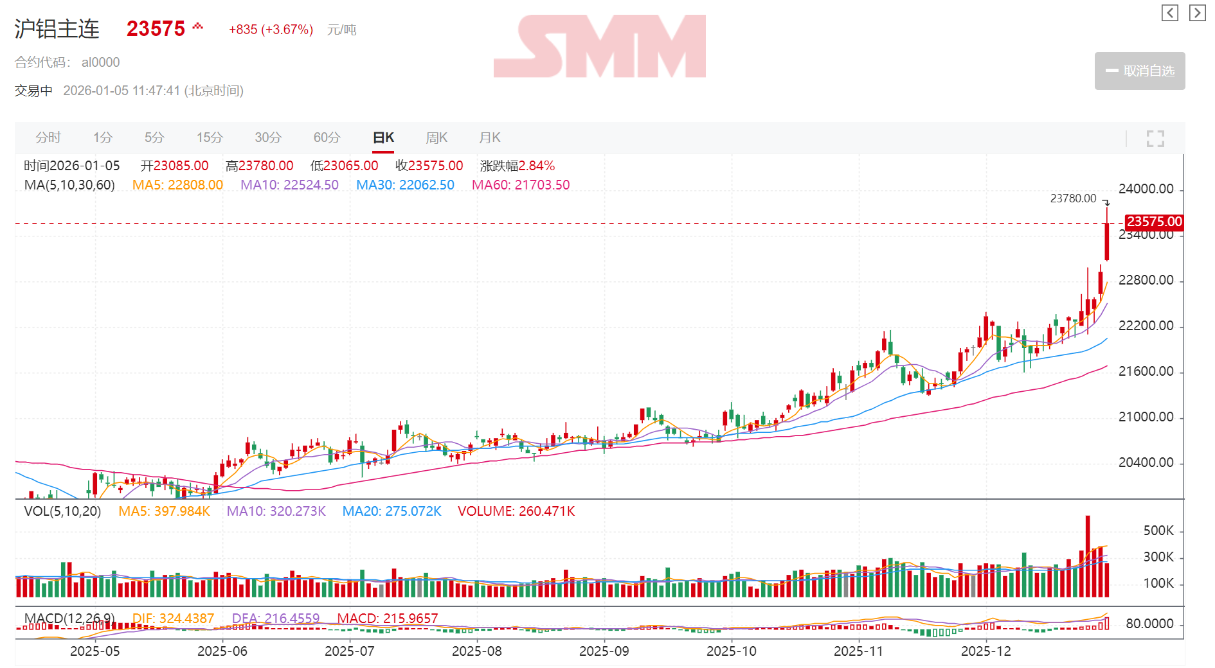Switch to 周K weekly chart

[437, 137]
